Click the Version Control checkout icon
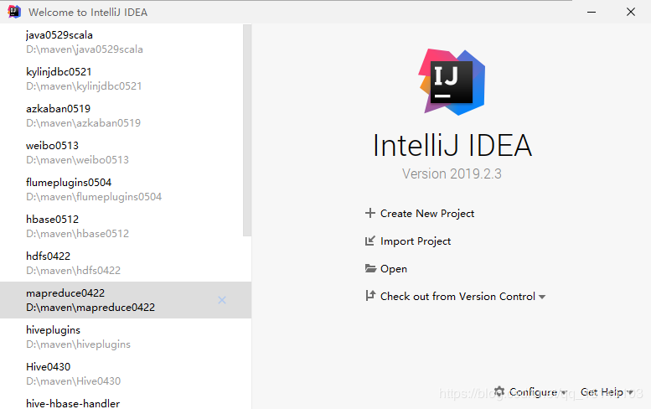This screenshot has width=651, height=409. pos(370,296)
